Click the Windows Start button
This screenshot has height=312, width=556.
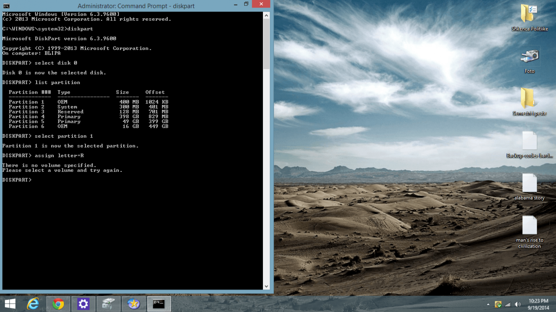pos(10,304)
